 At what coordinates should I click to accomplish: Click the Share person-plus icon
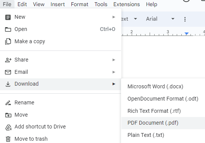pos(8,60)
